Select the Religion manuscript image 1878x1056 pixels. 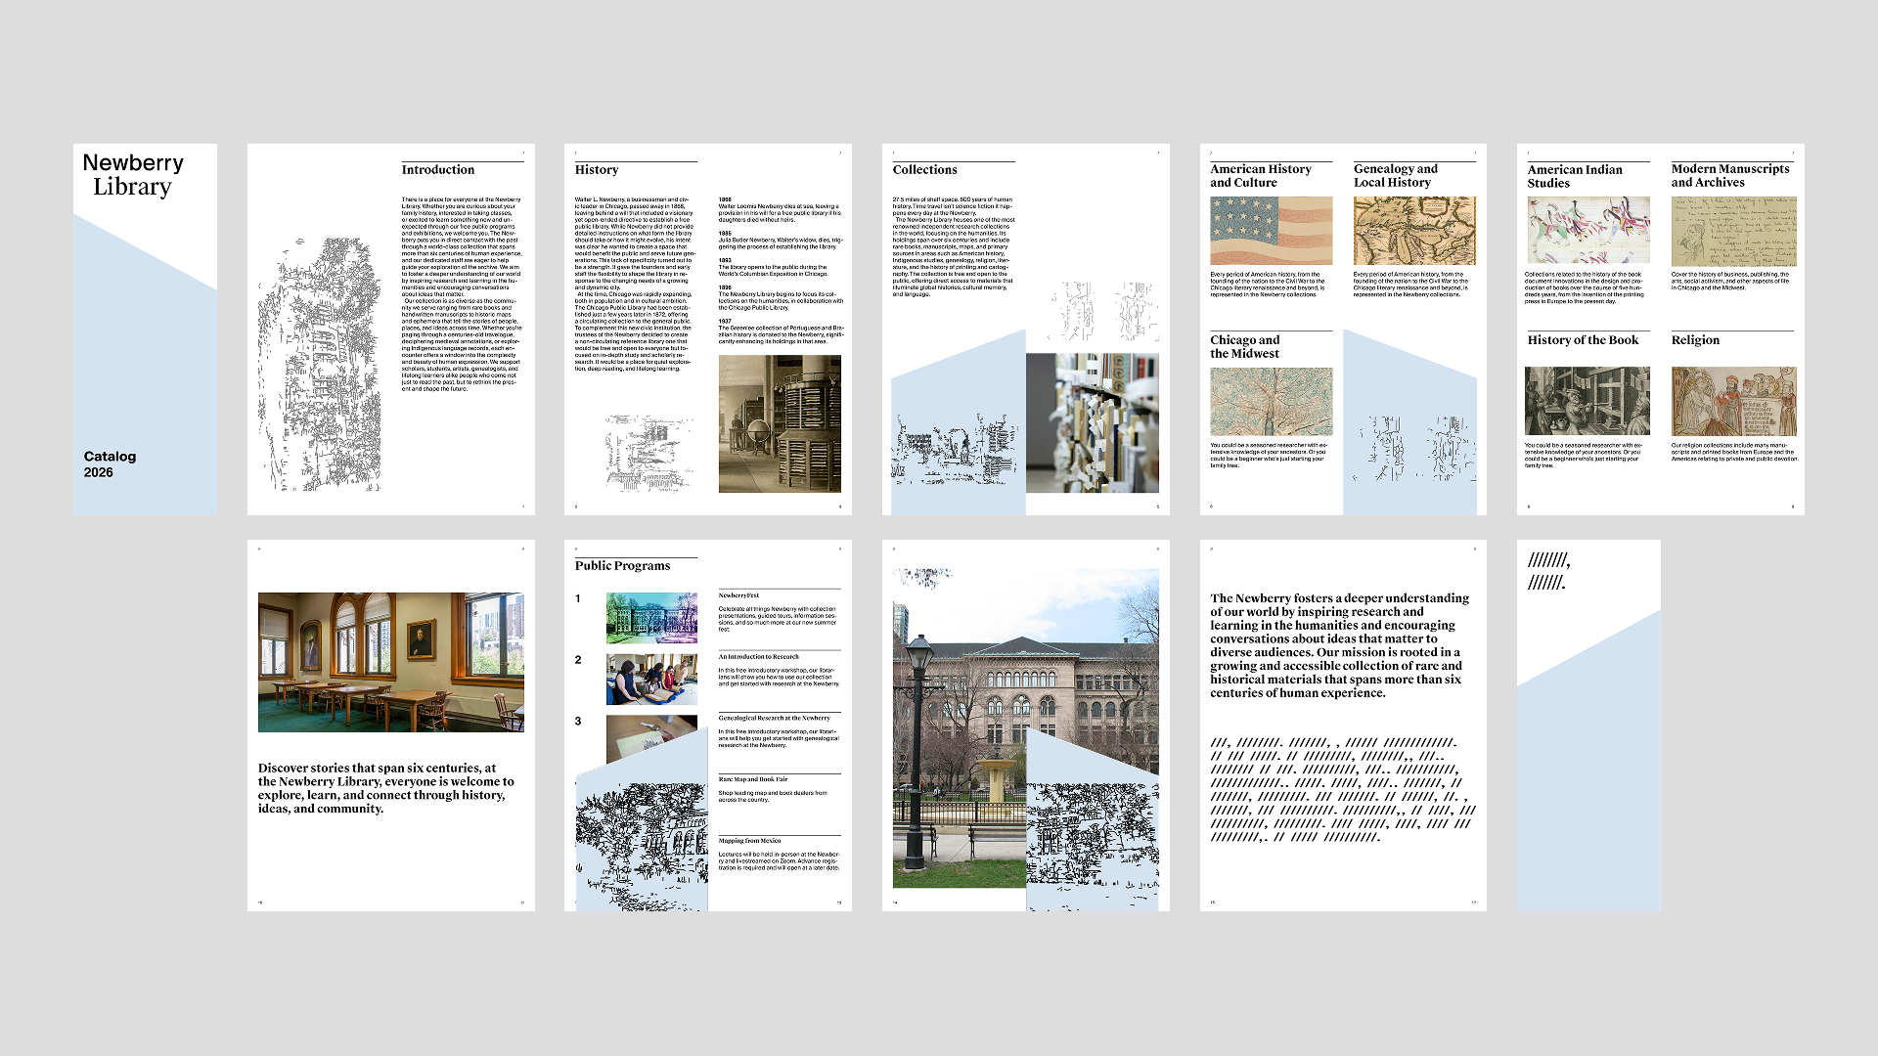pyautogui.click(x=1733, y=401)
